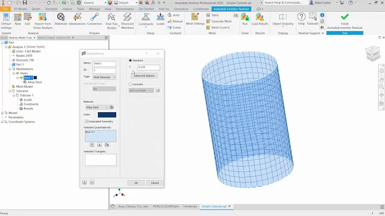Viewport: 385px width, 216px height.
Task: Click the Advanced Options button
Action: [x=144, y=75]
